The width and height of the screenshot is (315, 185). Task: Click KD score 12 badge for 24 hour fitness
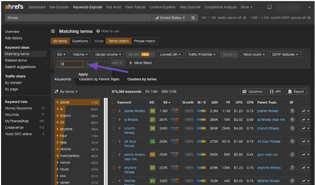(152, 142)
